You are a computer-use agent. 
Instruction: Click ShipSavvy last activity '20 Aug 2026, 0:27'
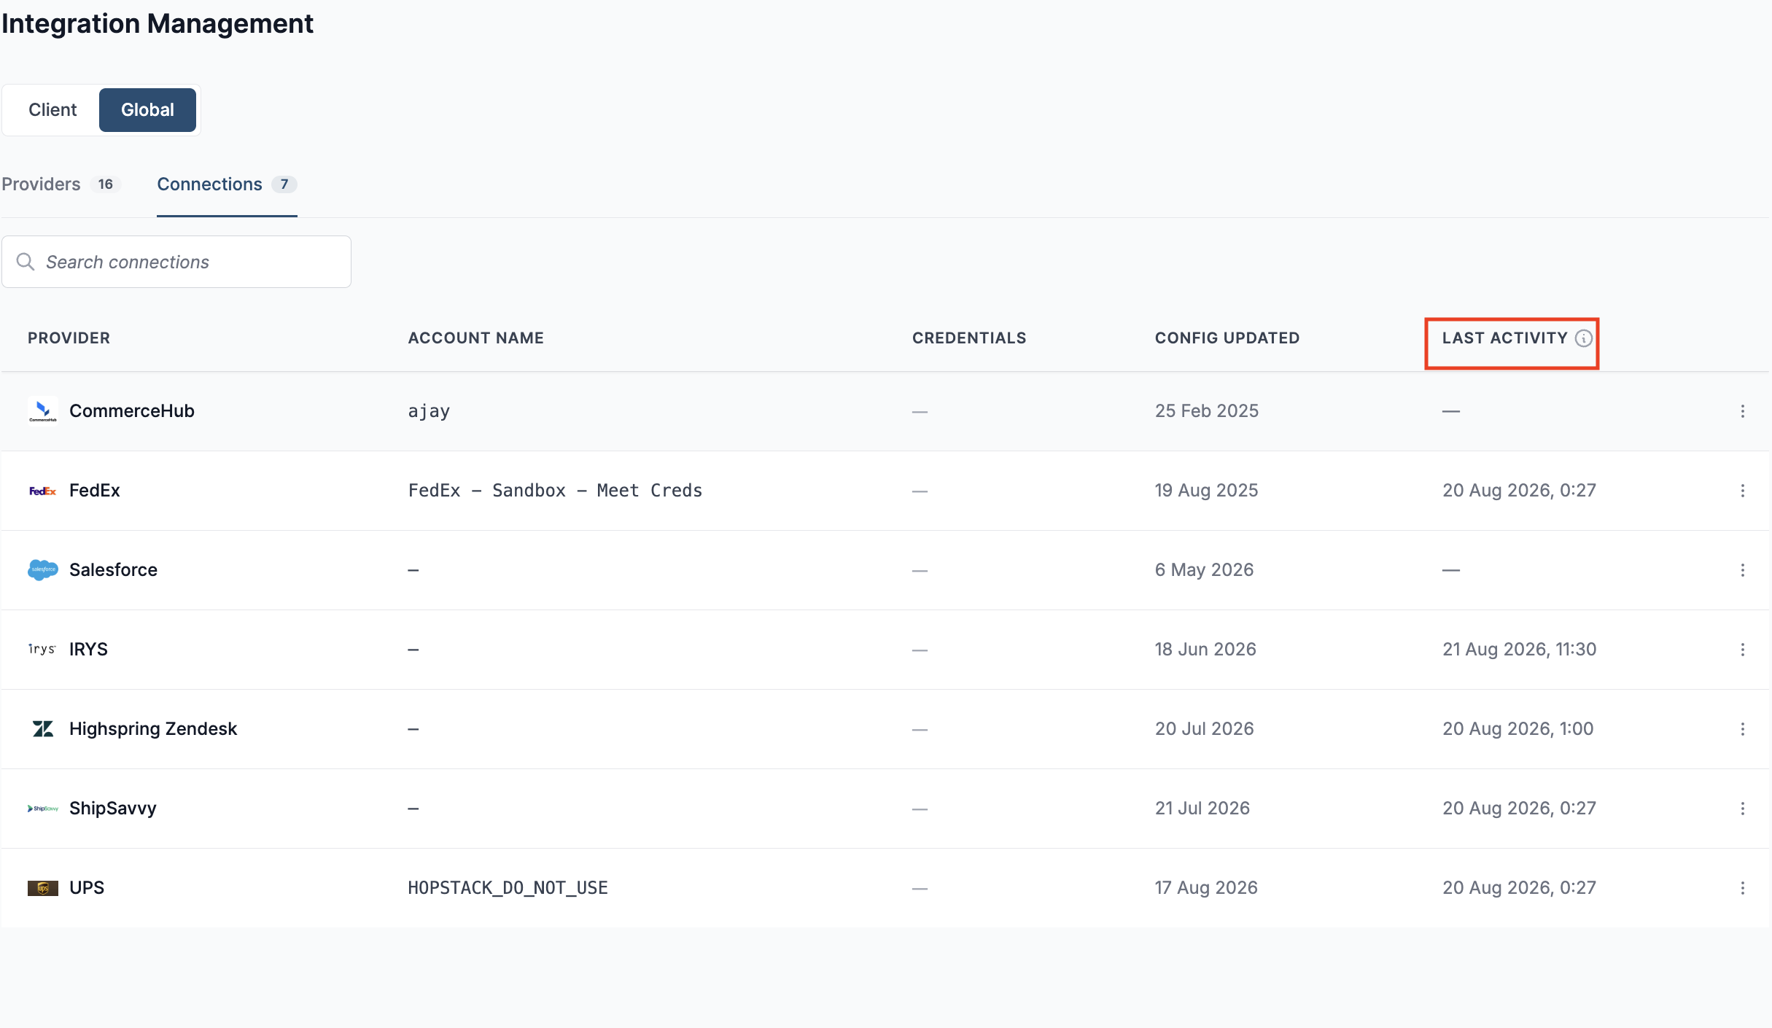(1519, 809)
